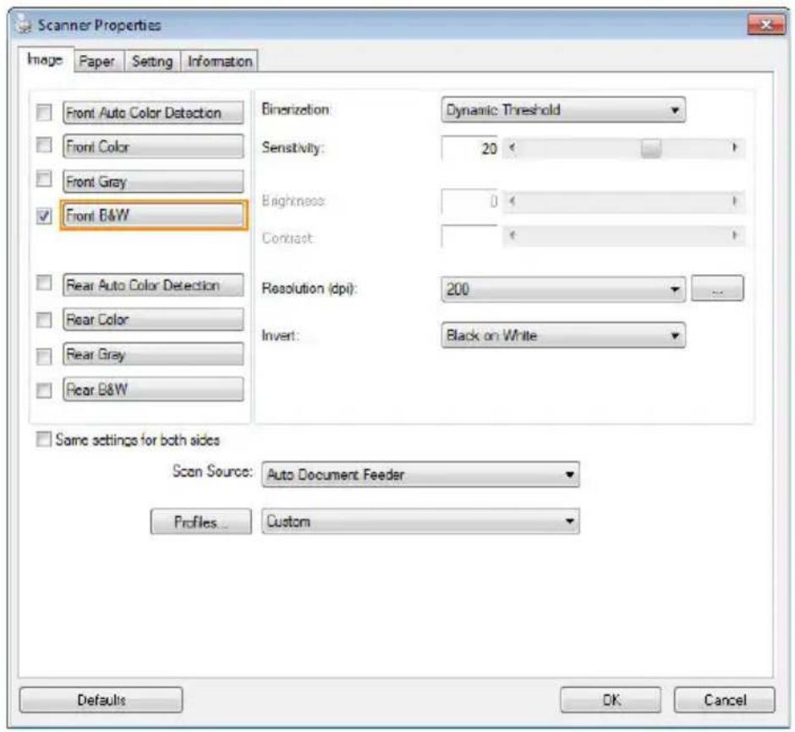Open the Binarization Dynamic Threshold dropdown

point(563,110)
